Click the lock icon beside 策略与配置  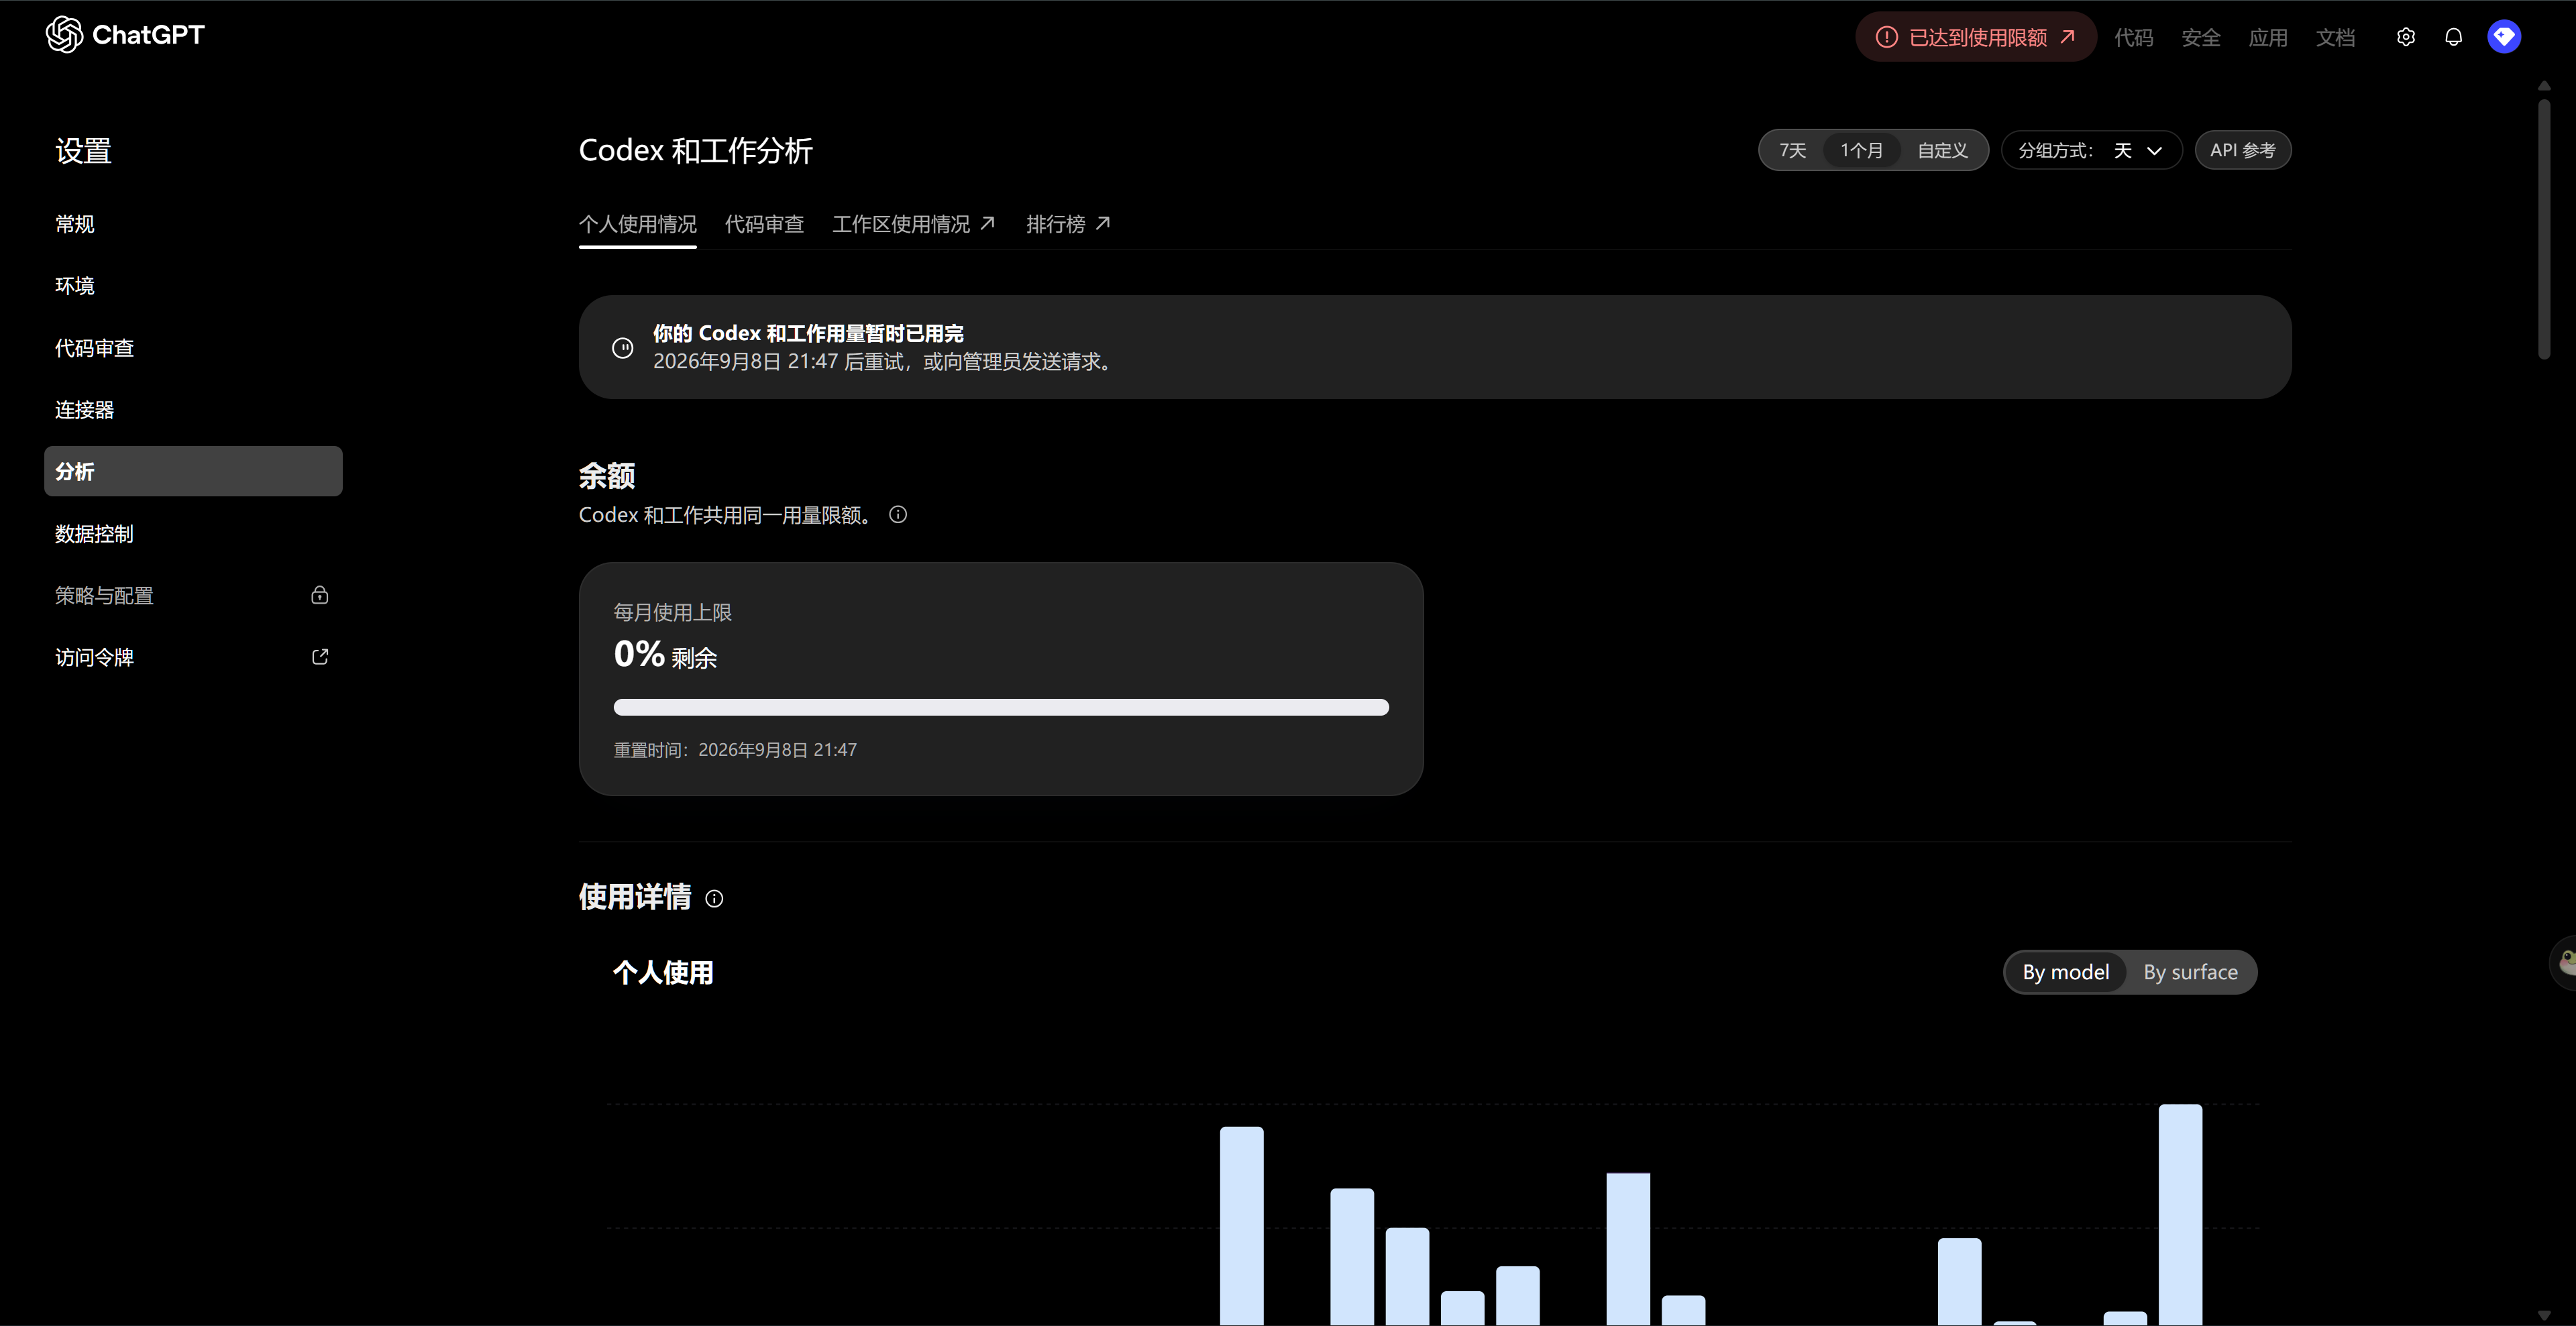tap(320, 595)
